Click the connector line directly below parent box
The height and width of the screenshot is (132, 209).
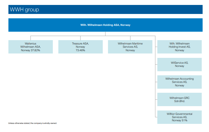pyautogui.click(x=105, y=34)
